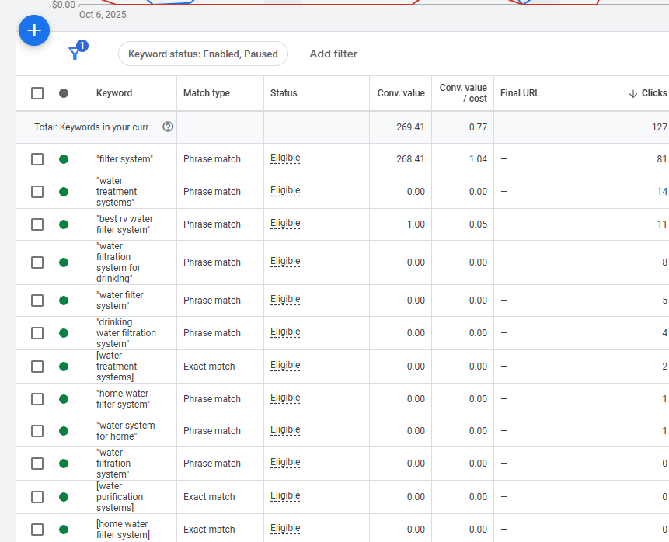Screen dimensions: 669x542
Task: Check the "filter system" keyword row
Action: click(x=37, y=159)
